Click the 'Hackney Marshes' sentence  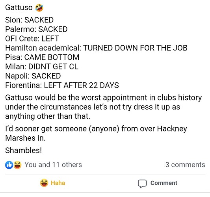pos(96,134)
